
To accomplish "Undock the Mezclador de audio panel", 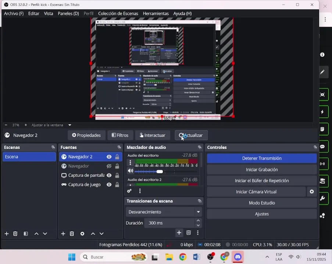I will point(199,147).
